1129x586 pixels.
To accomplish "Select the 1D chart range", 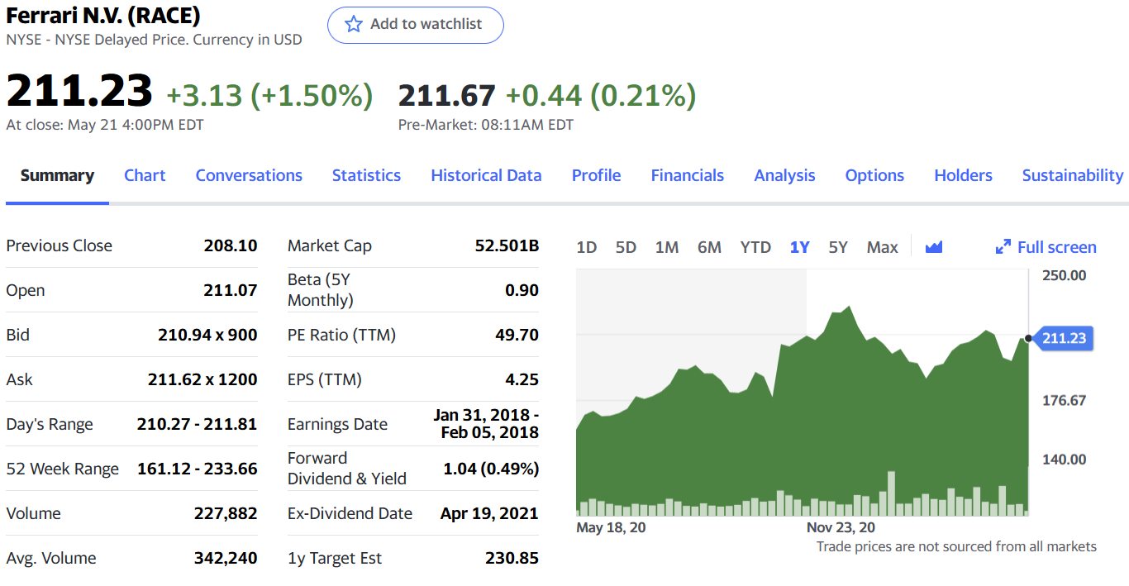I will [586, 247].
